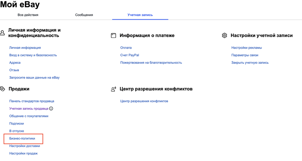Click the tag icon beside Продажи heading
302x161 pixels.
point(2,89)
